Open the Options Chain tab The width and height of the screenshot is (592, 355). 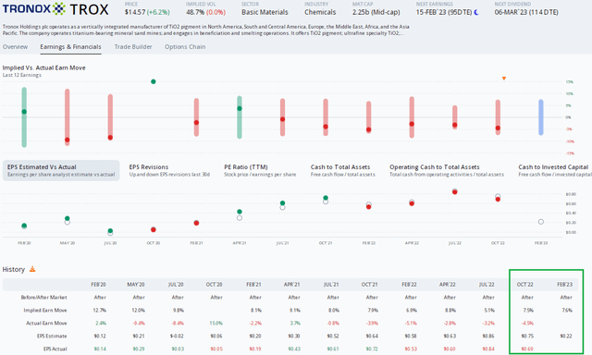click(185, 47)
